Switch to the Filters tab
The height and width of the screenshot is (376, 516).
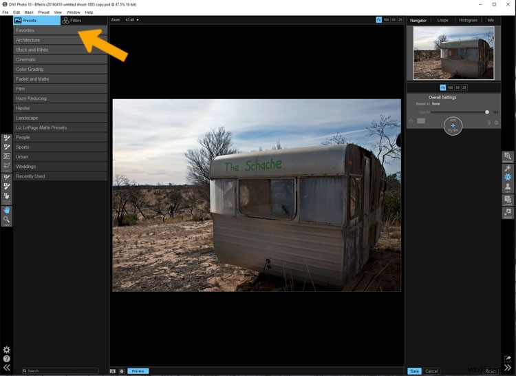[x=84, y=21]
